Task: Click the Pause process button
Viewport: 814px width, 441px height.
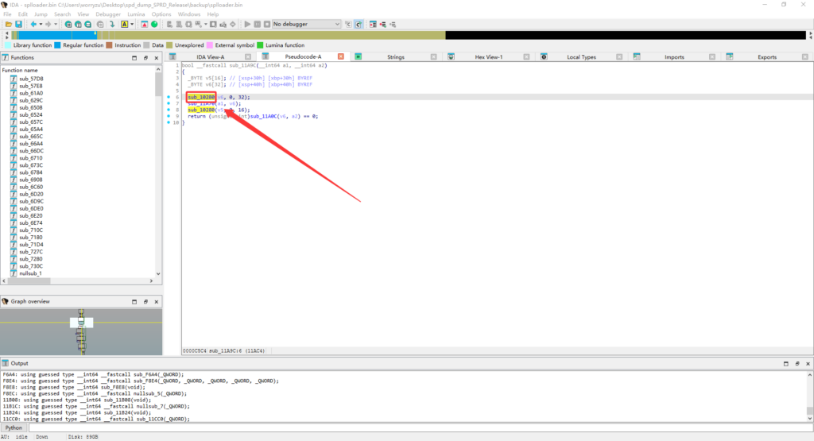Action: point(257,25)
